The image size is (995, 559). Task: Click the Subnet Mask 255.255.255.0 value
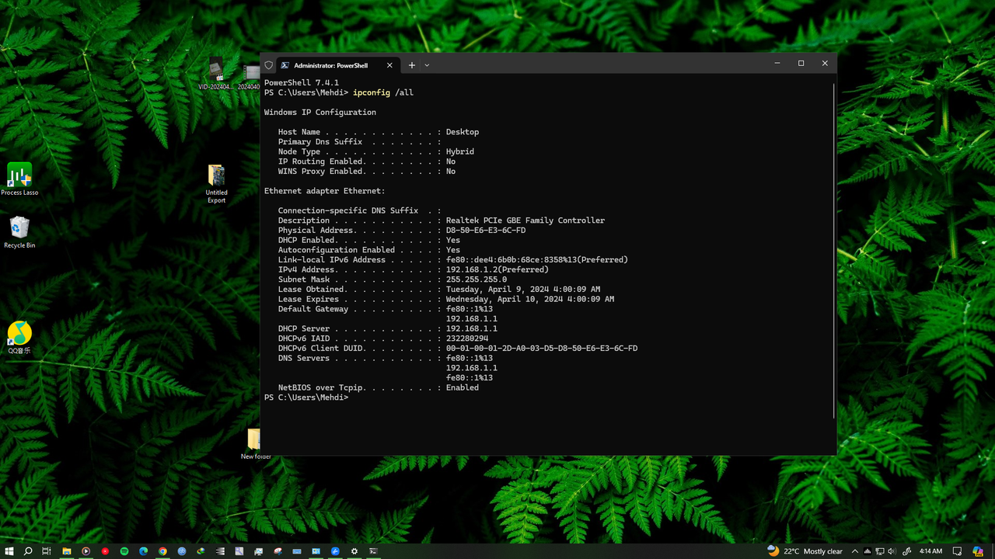(477, 279)
